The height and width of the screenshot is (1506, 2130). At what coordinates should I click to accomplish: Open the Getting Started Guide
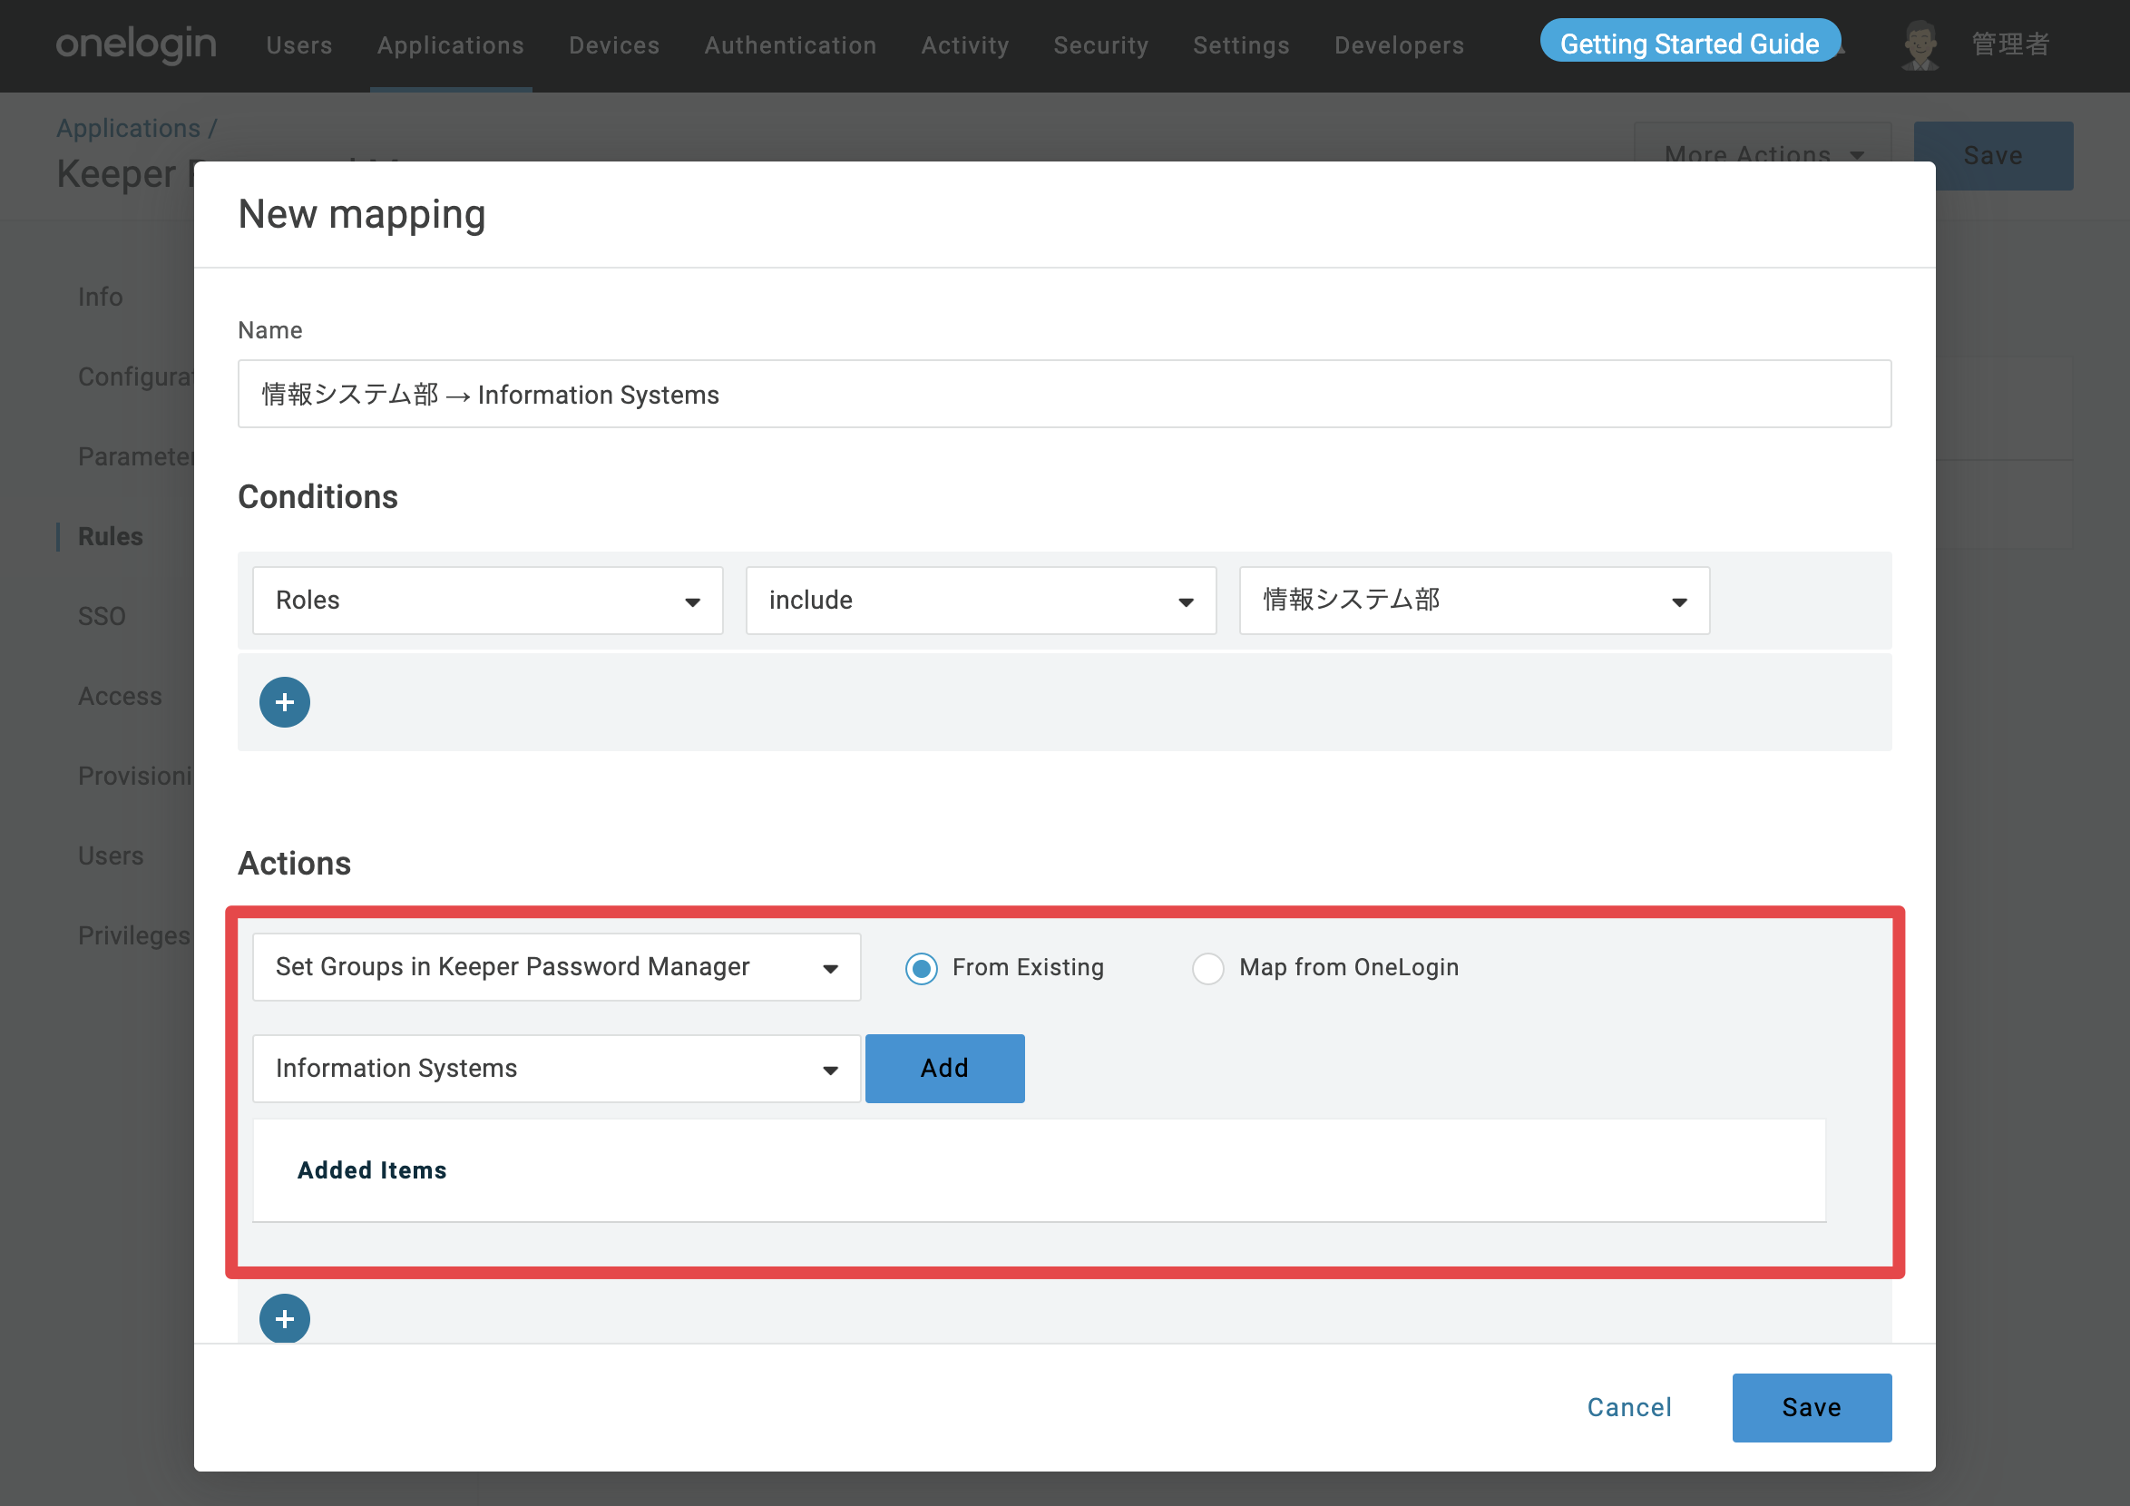(x=1690, y=43)
